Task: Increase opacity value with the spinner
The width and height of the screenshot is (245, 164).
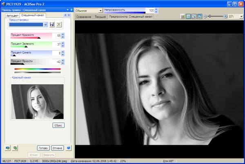Action: tap(156, 9)
